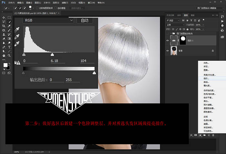226x154 pixels.
Task: Toggle the layer filtering on/off switch
Action: 203,20
